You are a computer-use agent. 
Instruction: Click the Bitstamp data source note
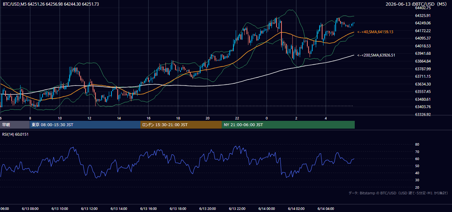point(398,193)
